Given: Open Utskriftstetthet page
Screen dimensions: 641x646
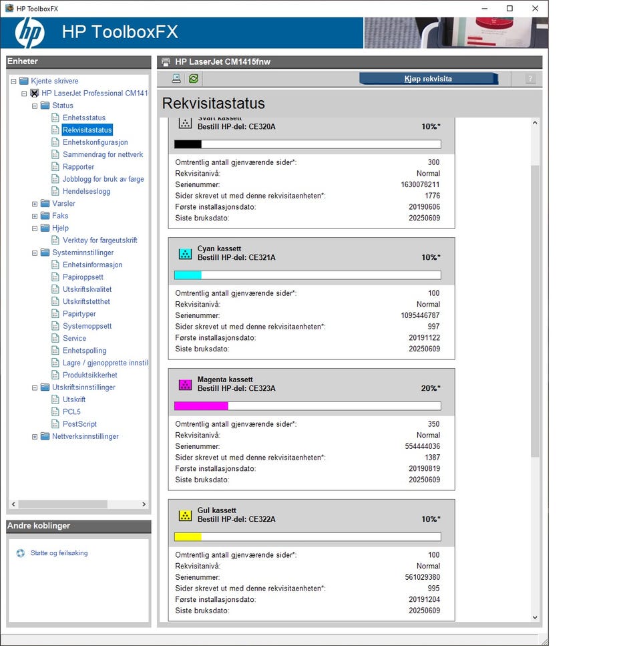Looking at the screenshot, I should coord(86,301).
